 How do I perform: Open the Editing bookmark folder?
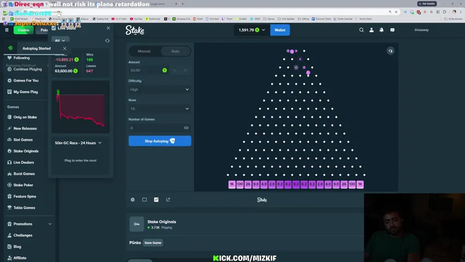(304, 19)
